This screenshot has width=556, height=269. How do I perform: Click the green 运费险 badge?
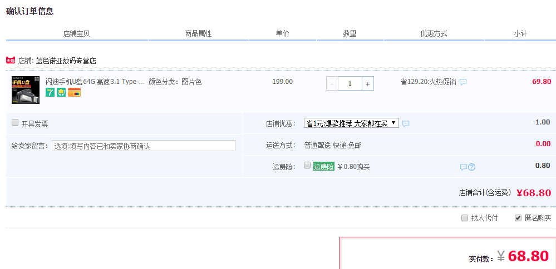pyautogui.click(x=324, y=167)
